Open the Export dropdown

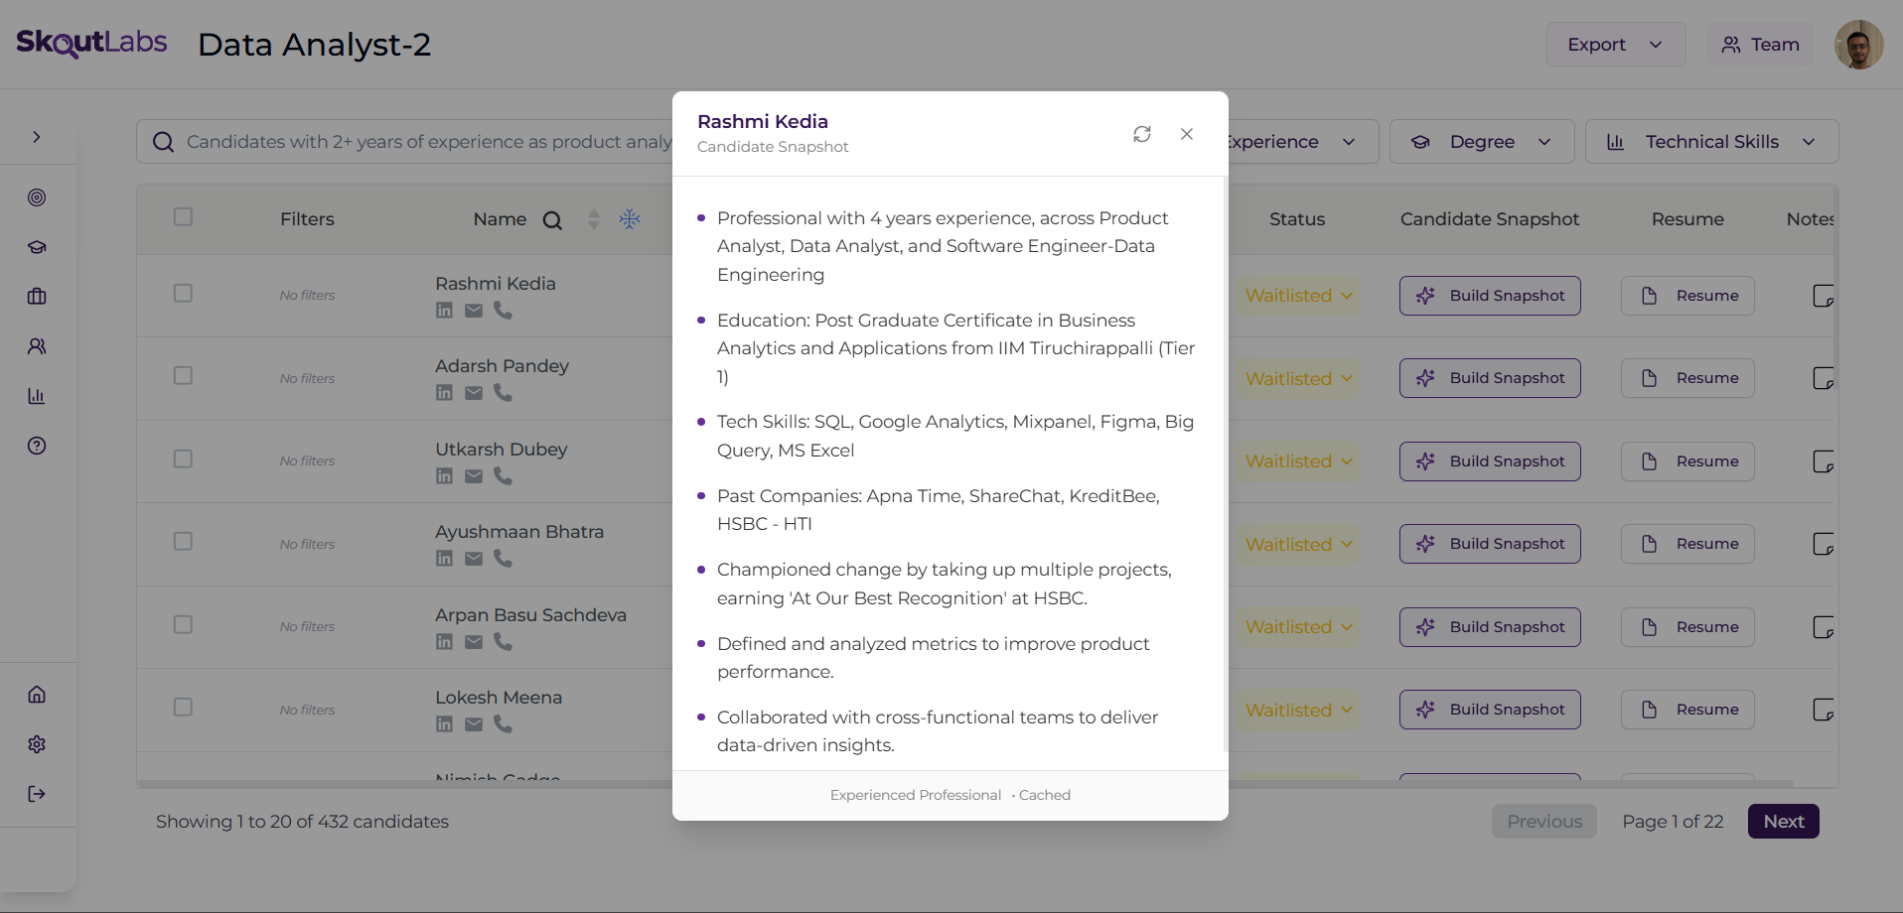click(x=1616, y=45)
